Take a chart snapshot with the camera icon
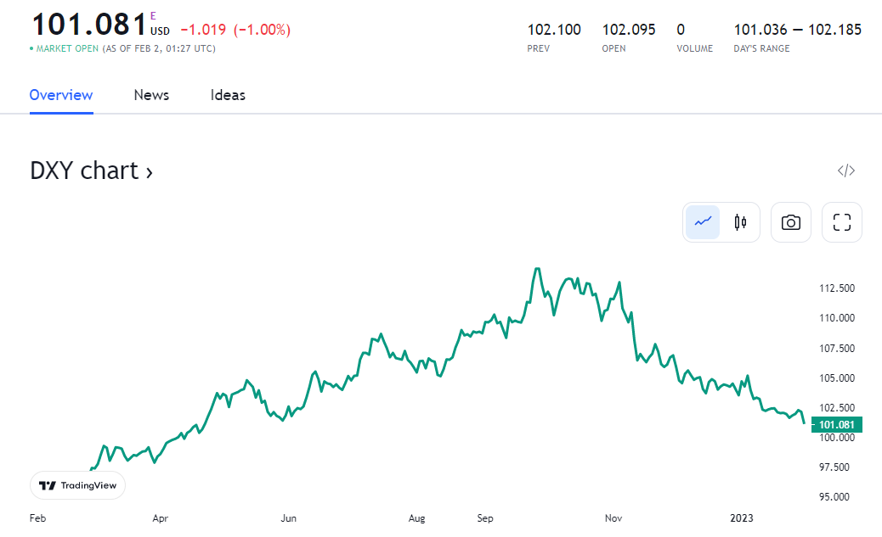This screenshot has height=537, width=882. click(x=790, y=222)
